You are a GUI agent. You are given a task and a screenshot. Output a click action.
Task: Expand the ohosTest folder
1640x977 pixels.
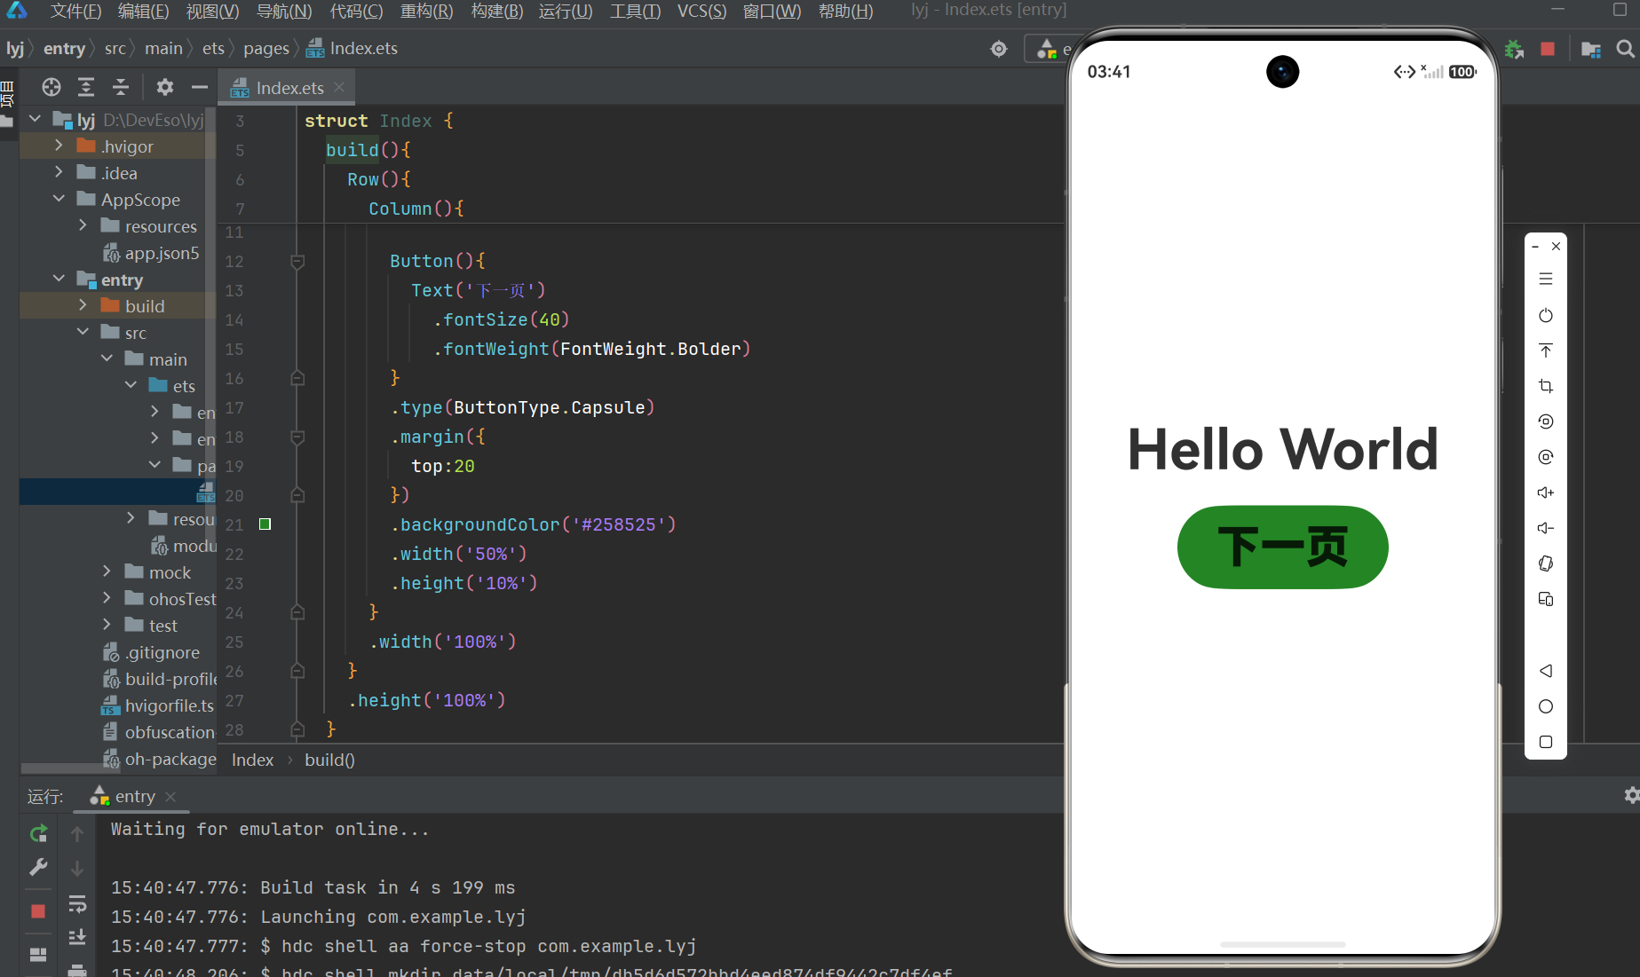pos(107,598)
